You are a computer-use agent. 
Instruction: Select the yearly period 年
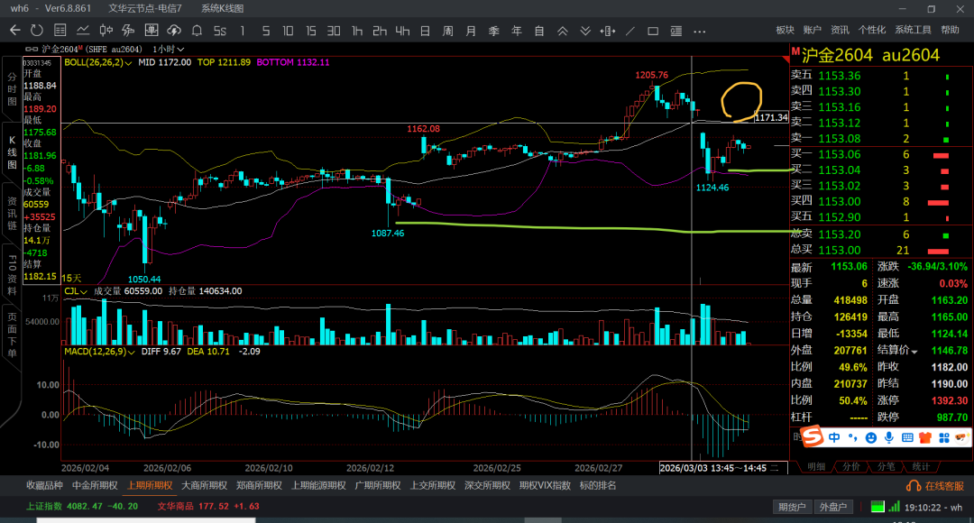(516, 31)
